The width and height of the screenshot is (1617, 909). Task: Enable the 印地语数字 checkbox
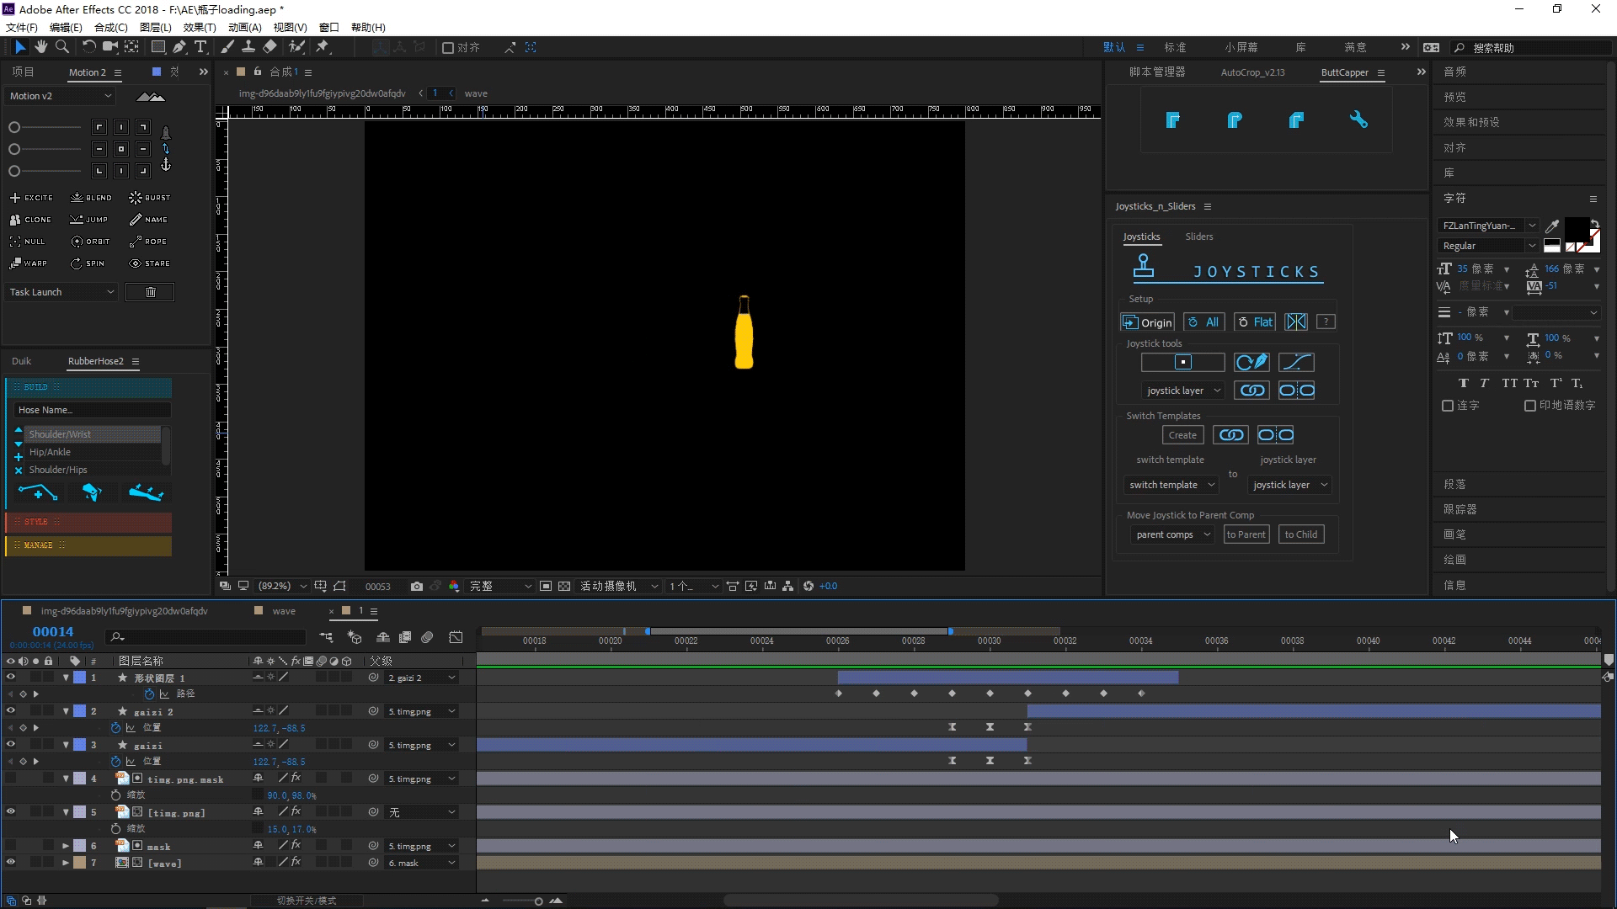click(x=1529, y=406)
